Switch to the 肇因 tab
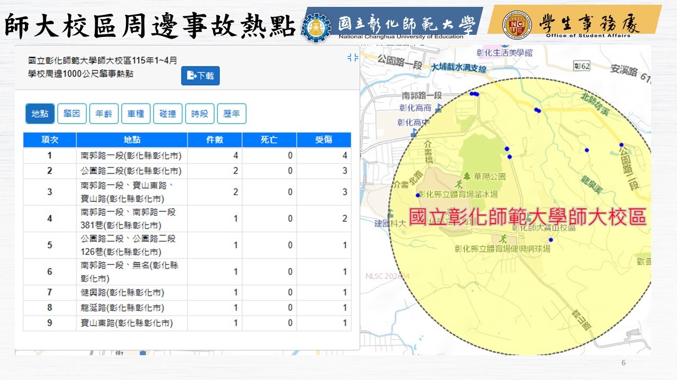This screenshot has height=380, width=677. tap(72, 113)
